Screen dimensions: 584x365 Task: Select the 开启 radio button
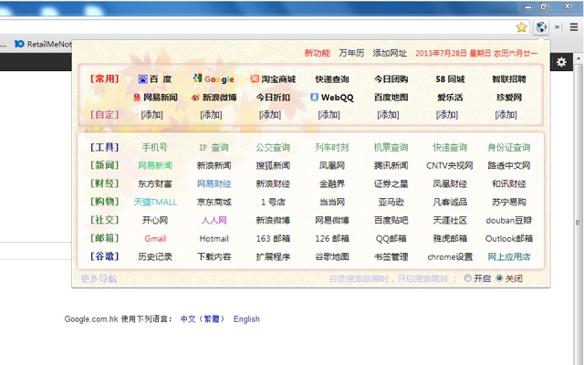(467, 278)
